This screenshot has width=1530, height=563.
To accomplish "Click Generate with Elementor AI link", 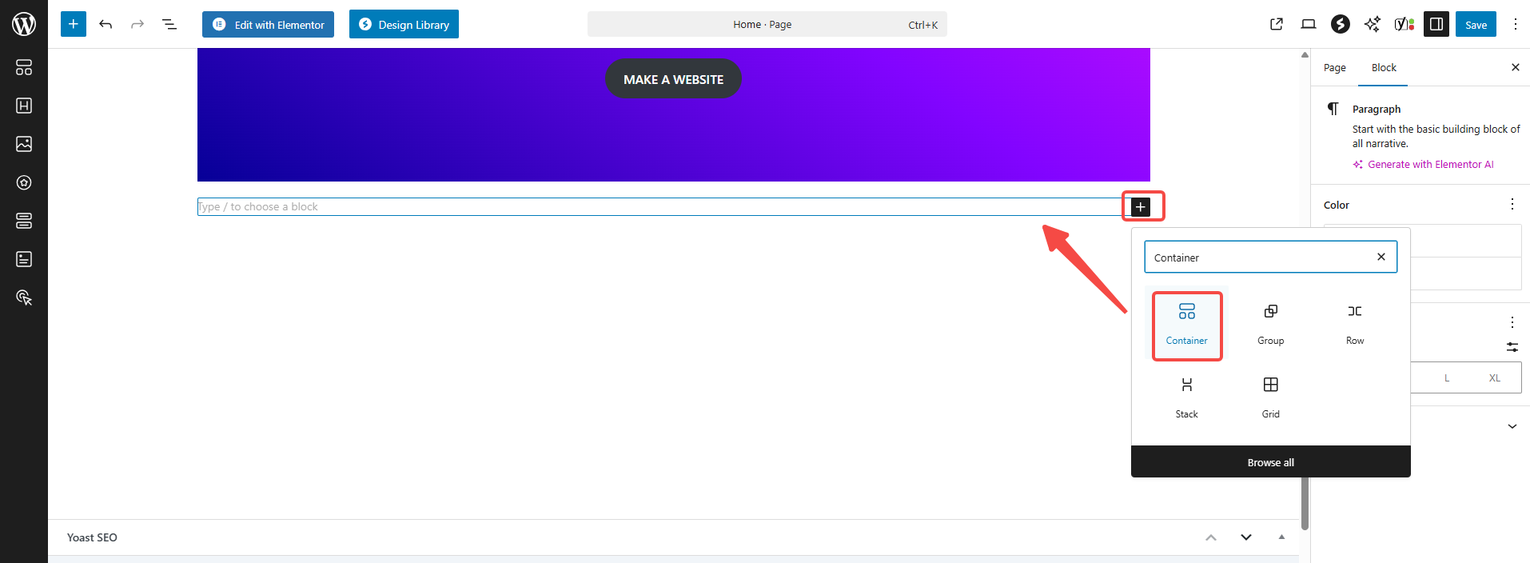I will (1430, 165).
